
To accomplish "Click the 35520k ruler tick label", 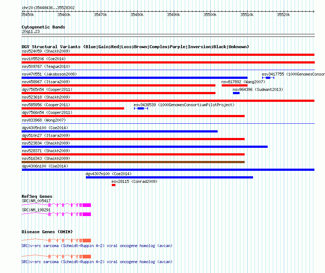I will tap(283, 15).
